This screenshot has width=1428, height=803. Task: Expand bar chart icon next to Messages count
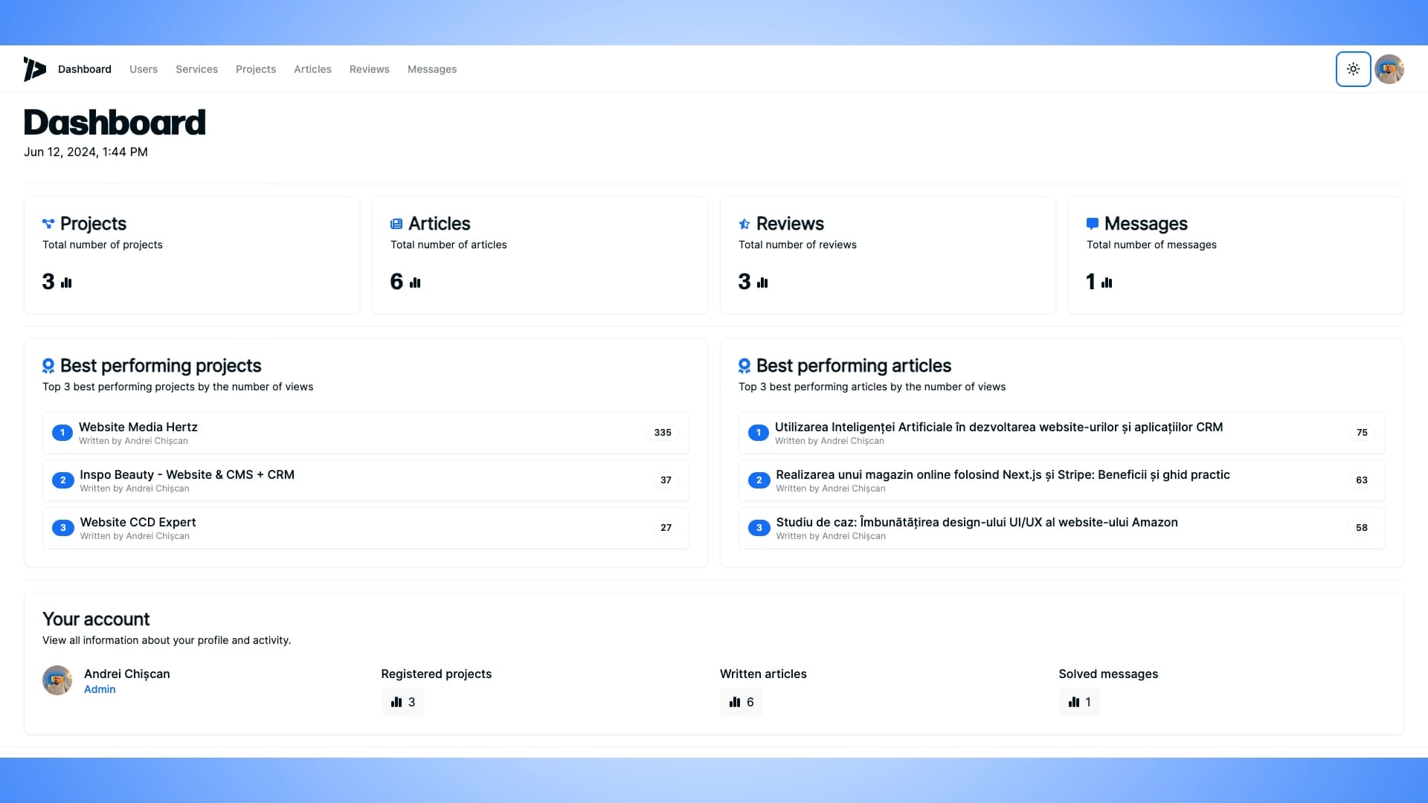[1106, 283]
